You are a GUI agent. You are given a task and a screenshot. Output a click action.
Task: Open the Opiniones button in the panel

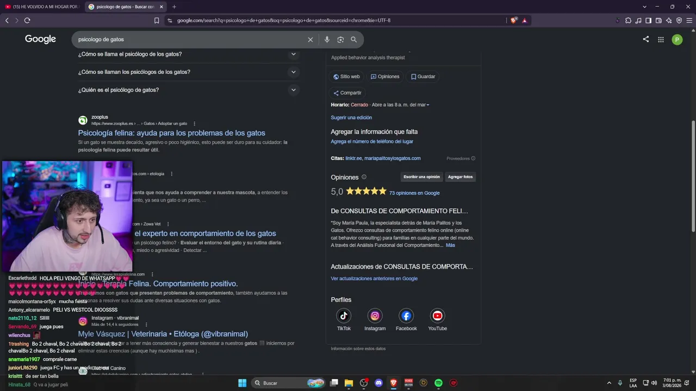(x=385, y=77)
